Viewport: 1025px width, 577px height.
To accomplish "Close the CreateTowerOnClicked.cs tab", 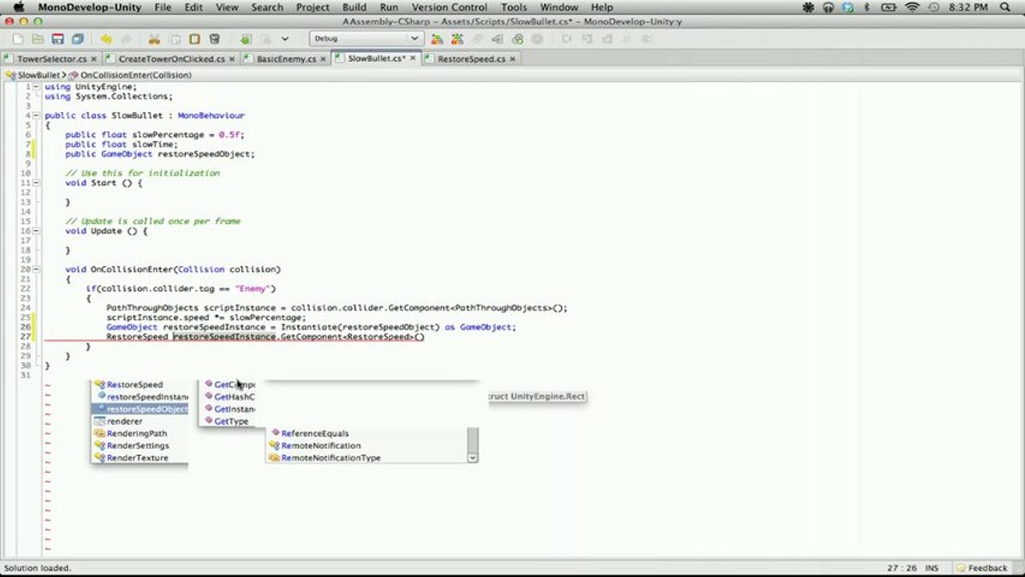I will tap(232, 59).
